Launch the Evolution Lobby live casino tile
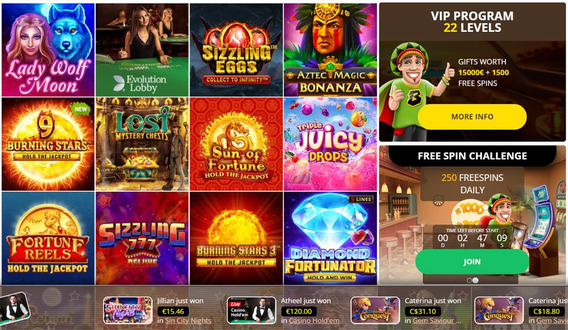The height and width of the screenshot is (330, 568). click(x=142, y=50)
